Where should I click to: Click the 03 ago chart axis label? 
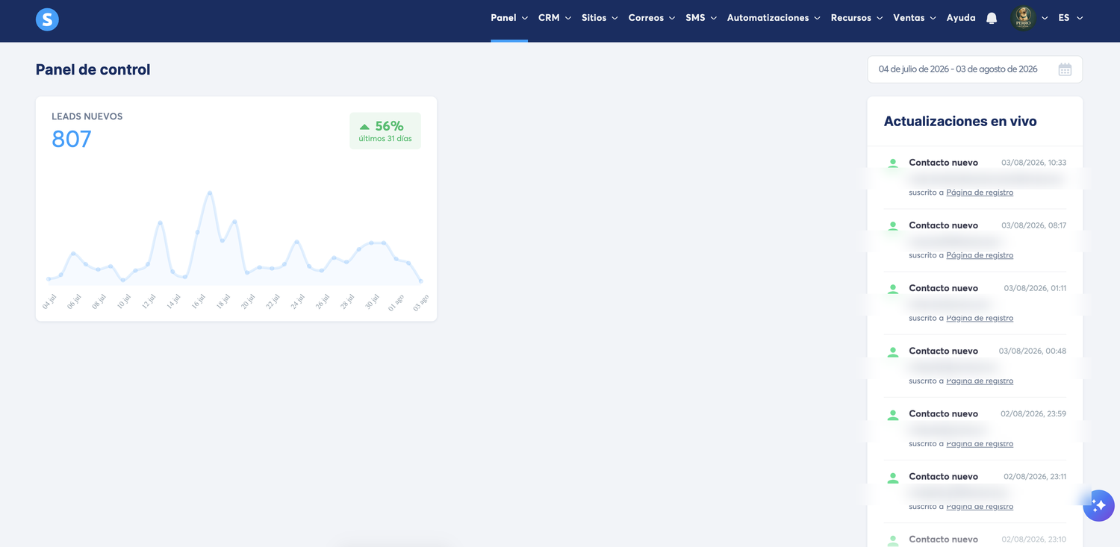click(420, 301)
